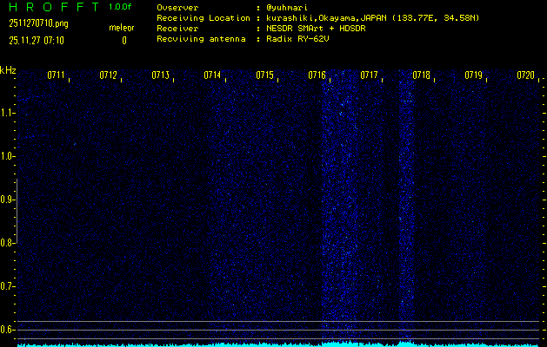Click the 0718 time marker
The width and height of the screenshot is (547, 347).
click(422, 75)
